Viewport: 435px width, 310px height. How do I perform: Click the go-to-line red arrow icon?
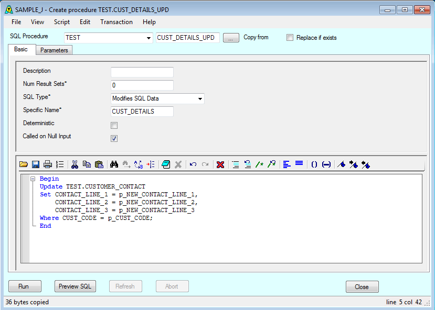(151, 164)
